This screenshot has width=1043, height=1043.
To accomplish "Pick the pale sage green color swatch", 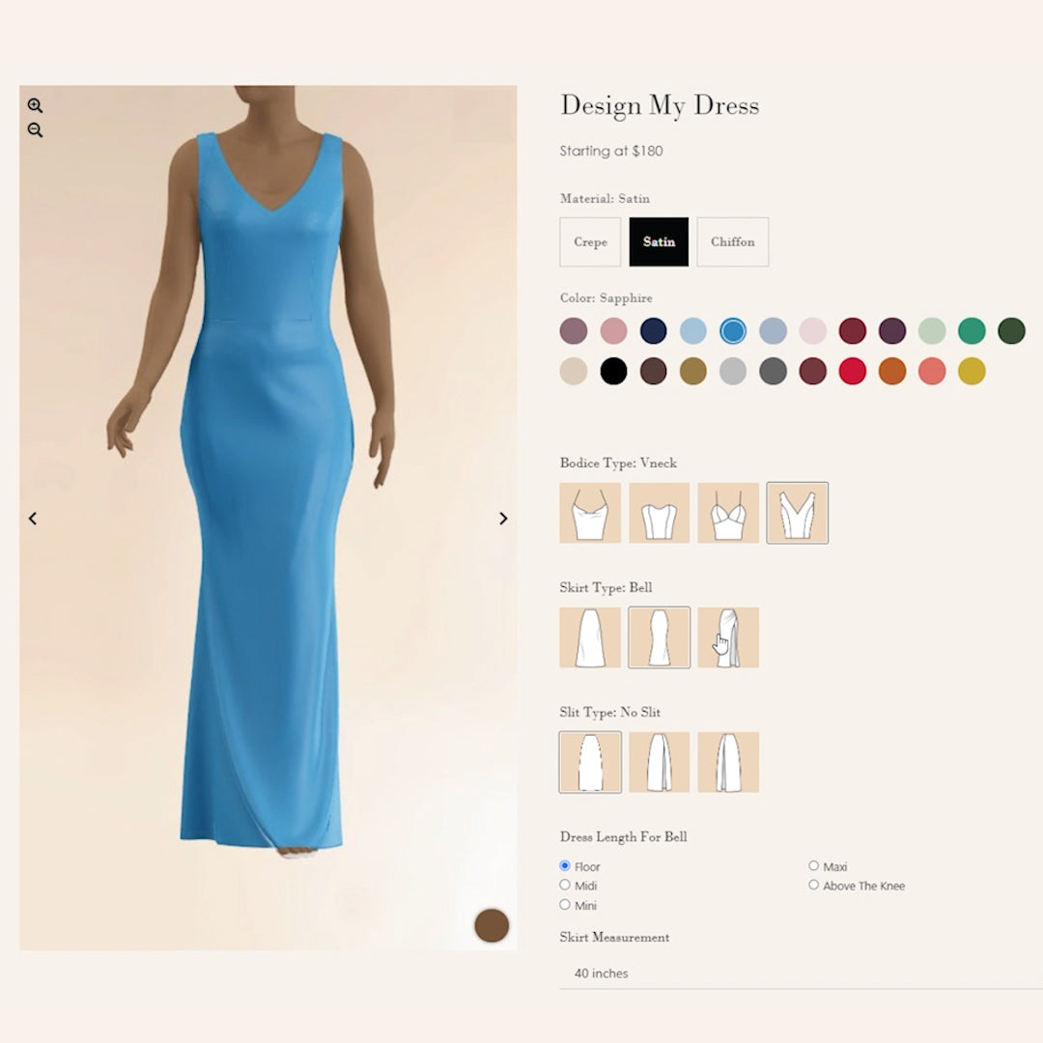I will [932, 330].
